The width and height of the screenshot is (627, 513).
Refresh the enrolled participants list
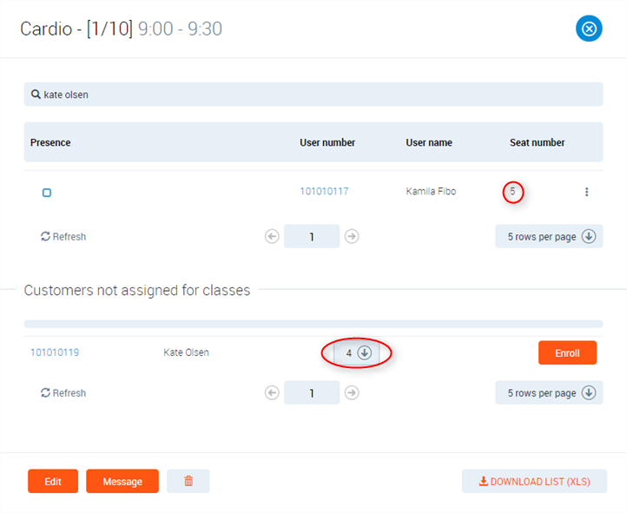pyautogui.click(x=63, y=236)
